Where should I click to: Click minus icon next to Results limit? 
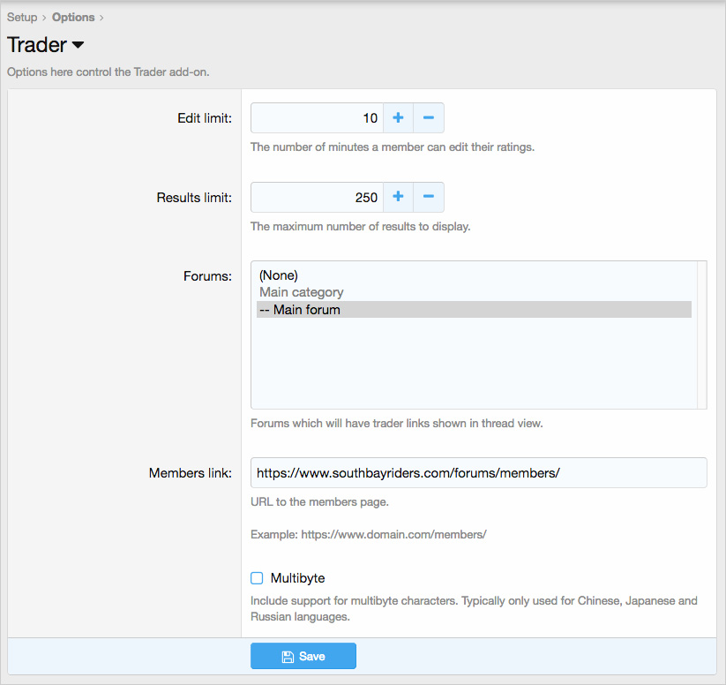pyautogui.click(x=429, y=198)
